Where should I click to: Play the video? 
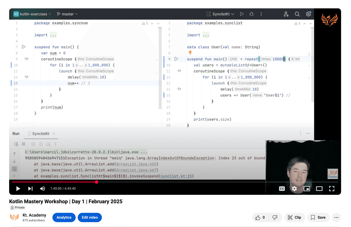pyautogui.click(x=18, y=189)
